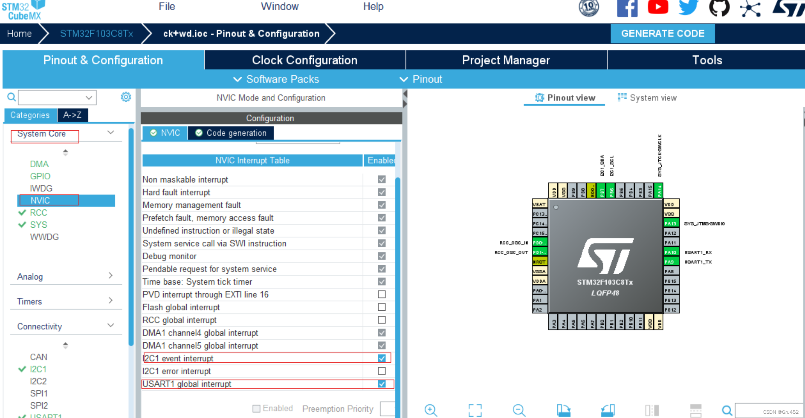This screenshot has width=805, height=418.
Task: Click the ST community network icon
Action: coord(750,8)
